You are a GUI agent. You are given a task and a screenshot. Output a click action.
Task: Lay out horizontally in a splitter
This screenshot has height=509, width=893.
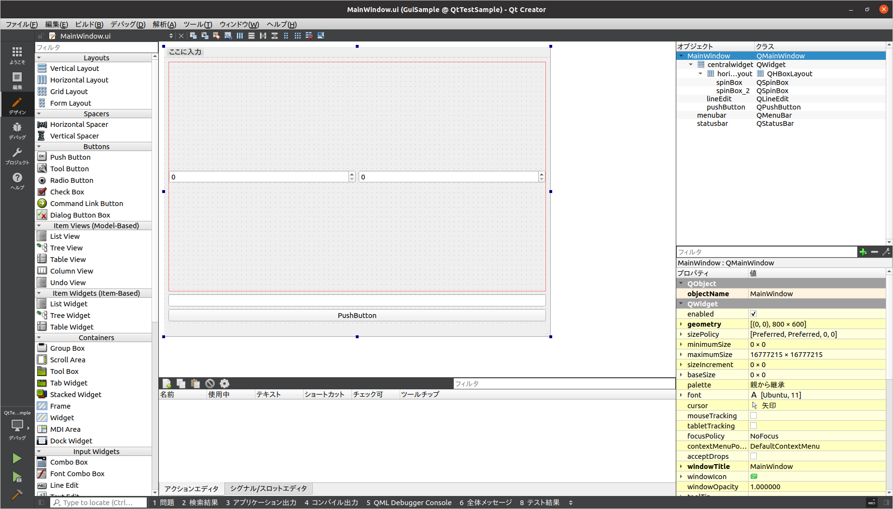click(263, 36)
